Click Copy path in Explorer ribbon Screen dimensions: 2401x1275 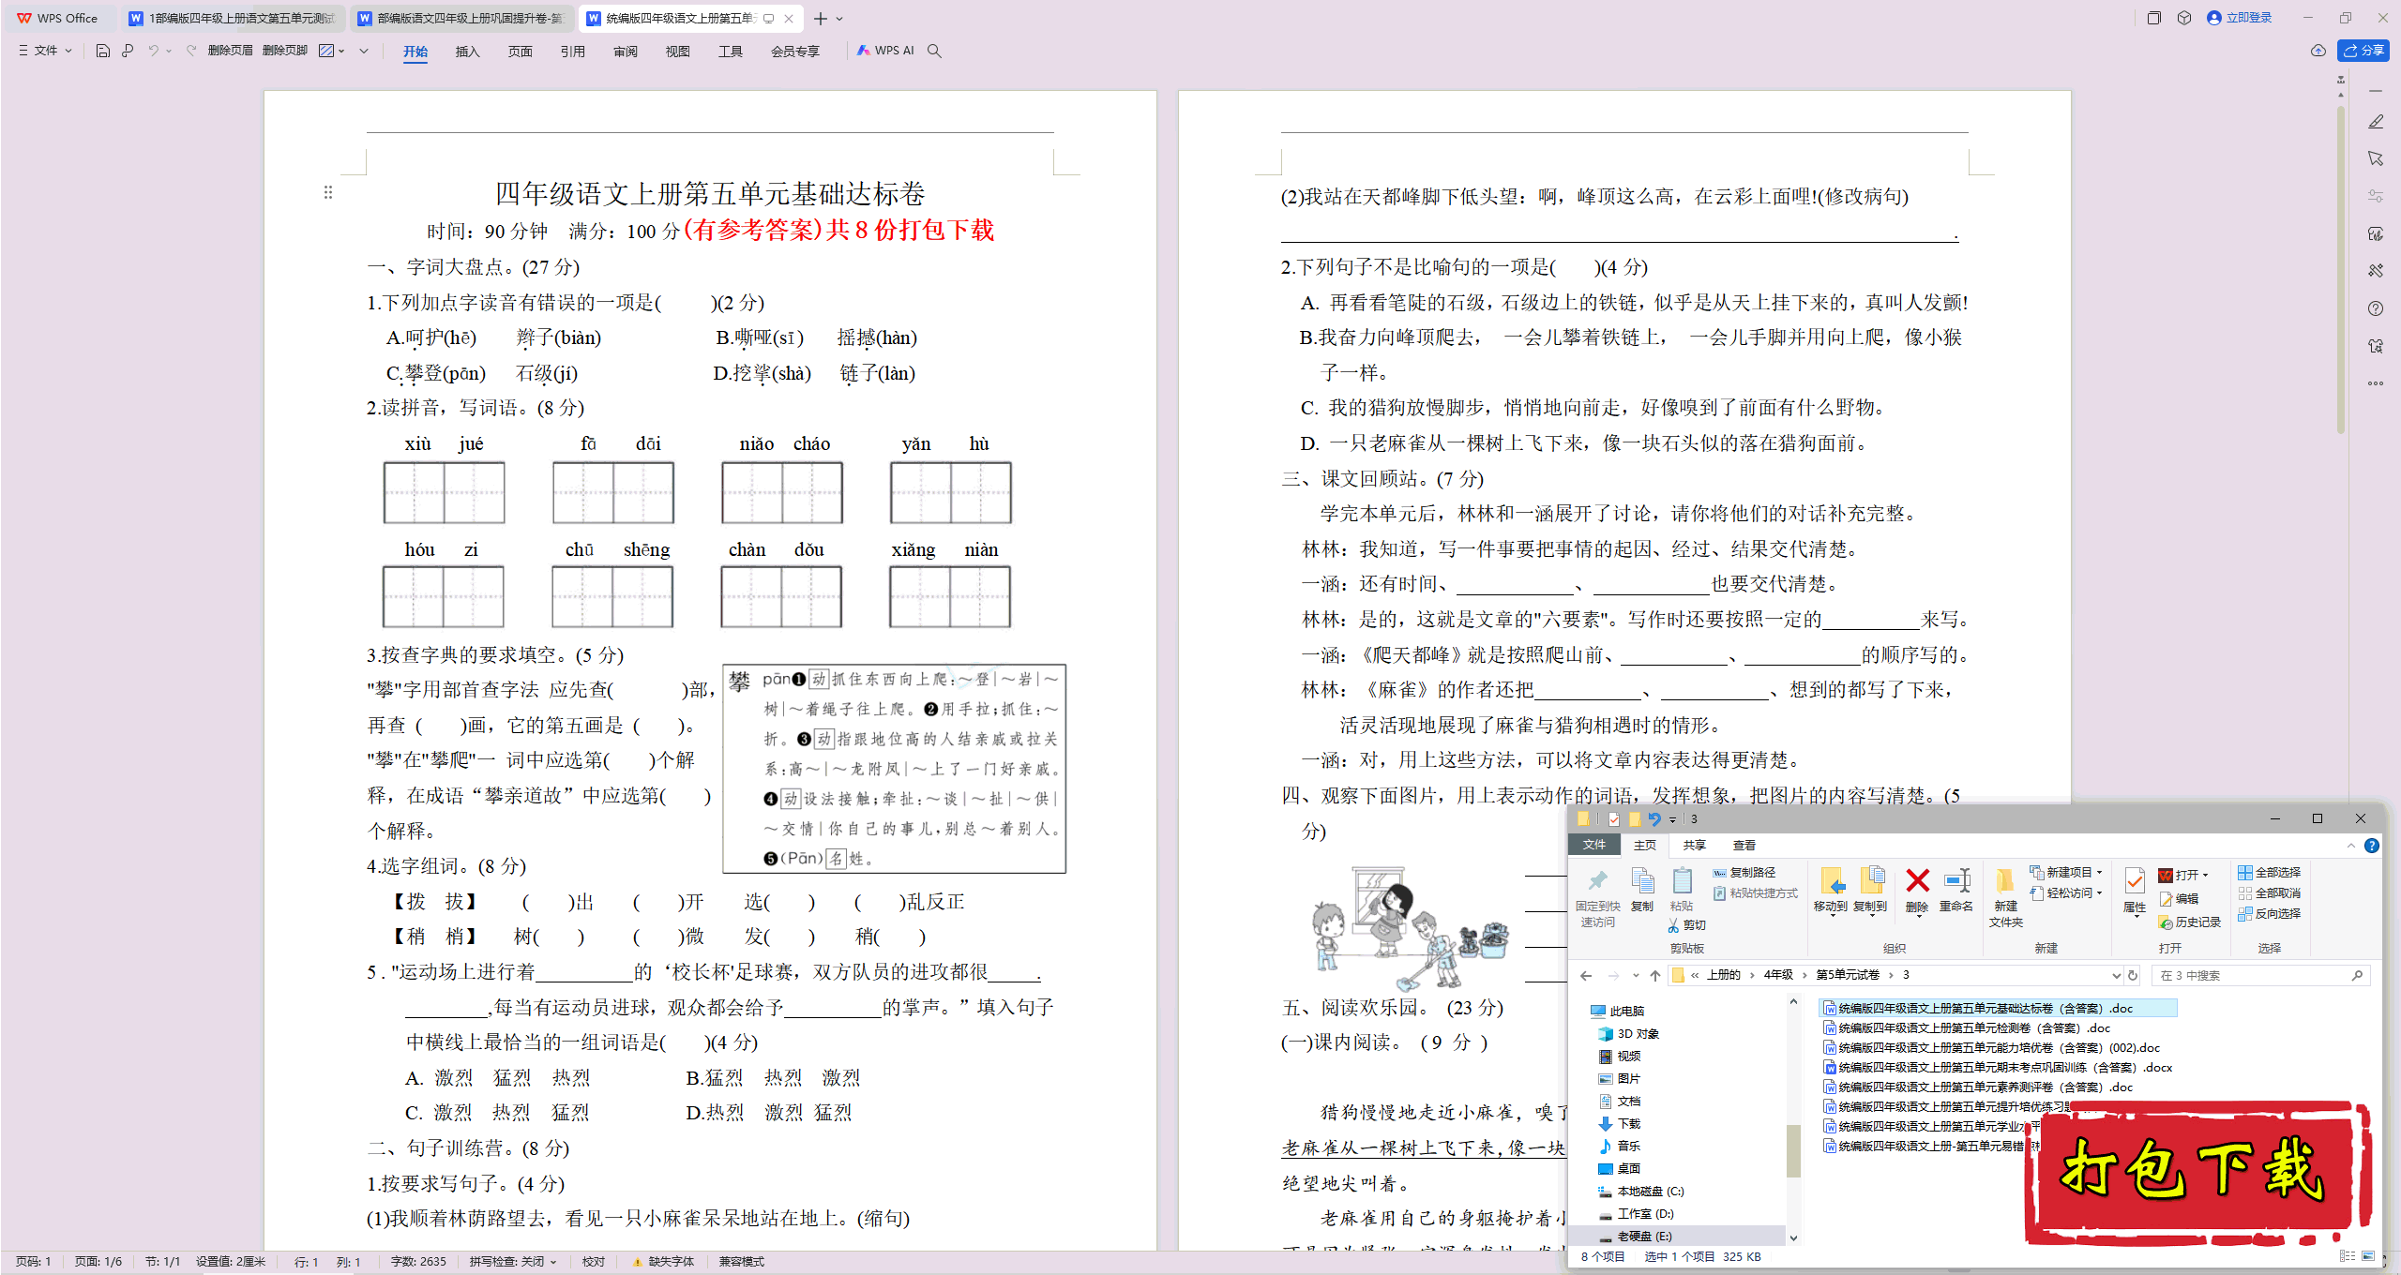tap(1744, 873)
